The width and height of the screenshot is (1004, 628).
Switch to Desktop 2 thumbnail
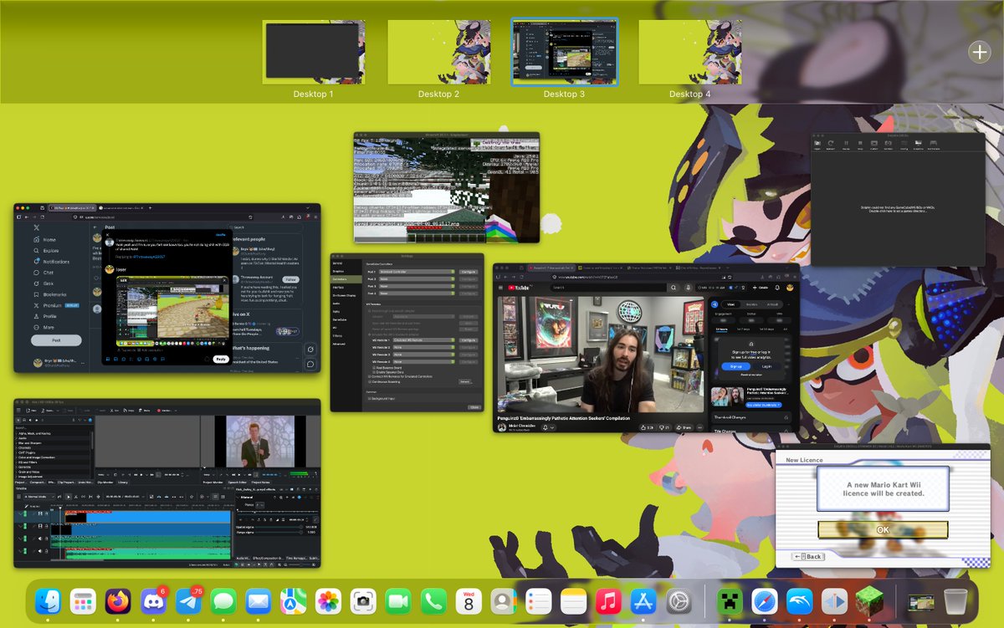[439, 52]
